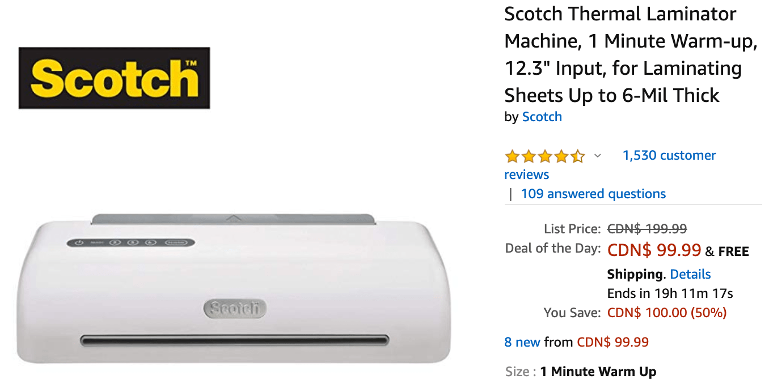The image size is (769, 384).
Task: Click the middle thickness button on laminator panel
Action: (x=133, y=242)
